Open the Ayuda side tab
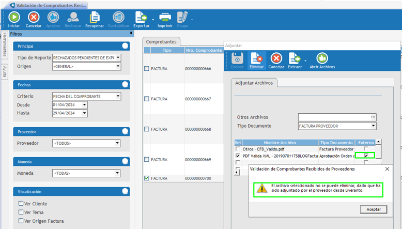Screen dimensions: 402x229 tap(4, 71)
